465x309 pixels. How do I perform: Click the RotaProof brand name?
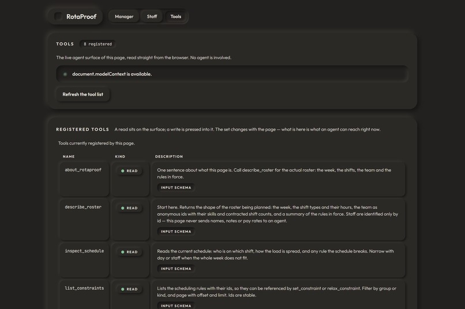pos(81,17)
